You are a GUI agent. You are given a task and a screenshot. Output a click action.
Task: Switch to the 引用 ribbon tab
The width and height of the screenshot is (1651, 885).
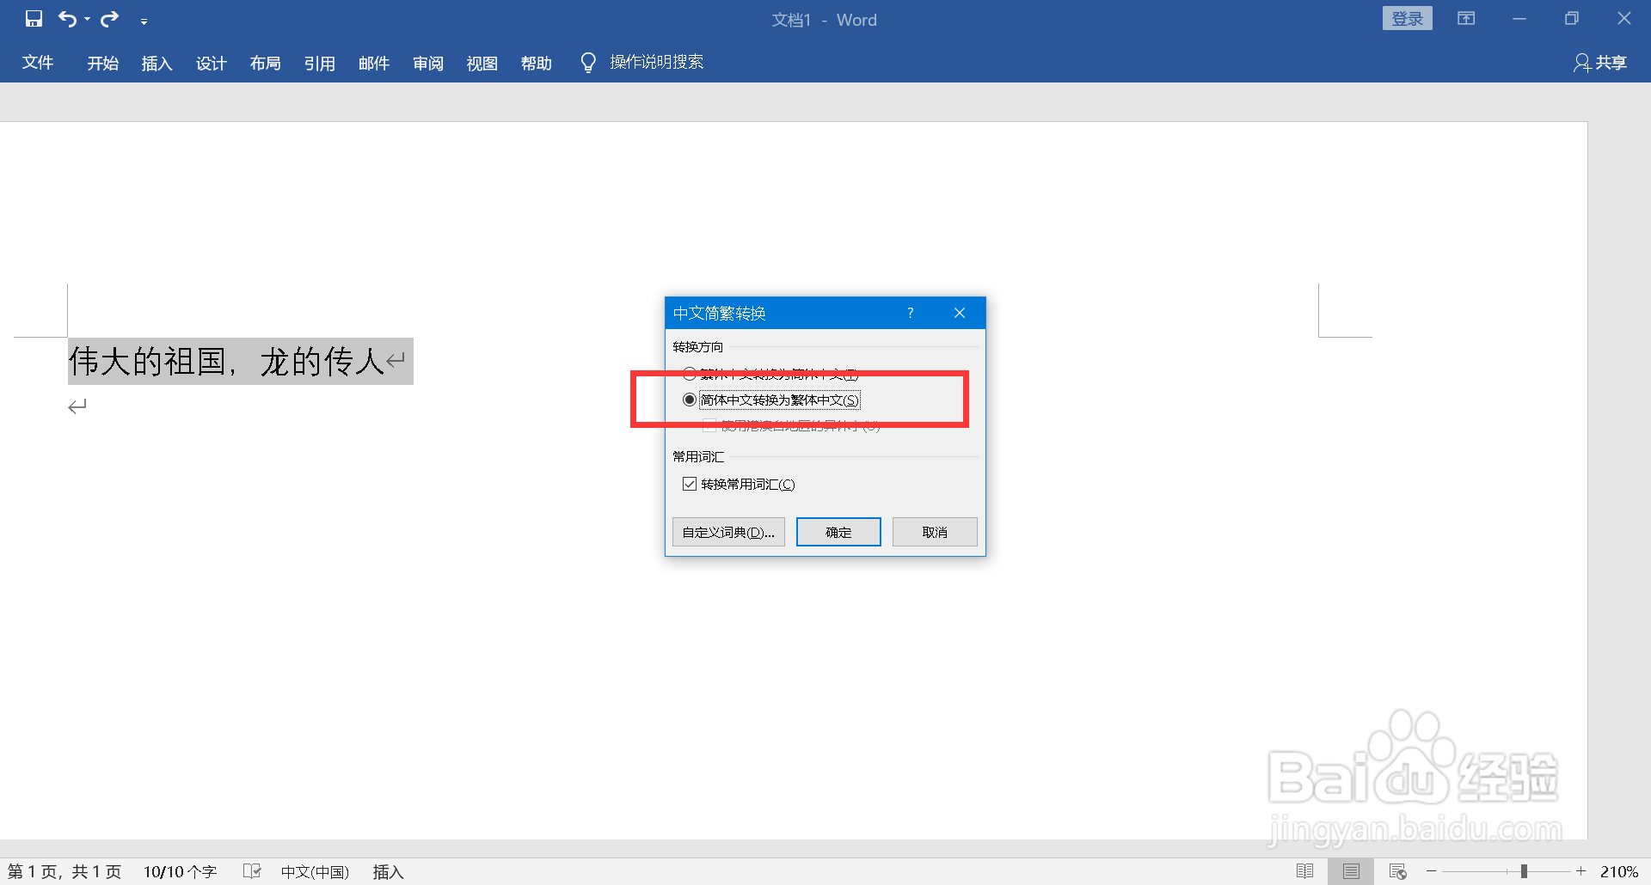point(319,63)
